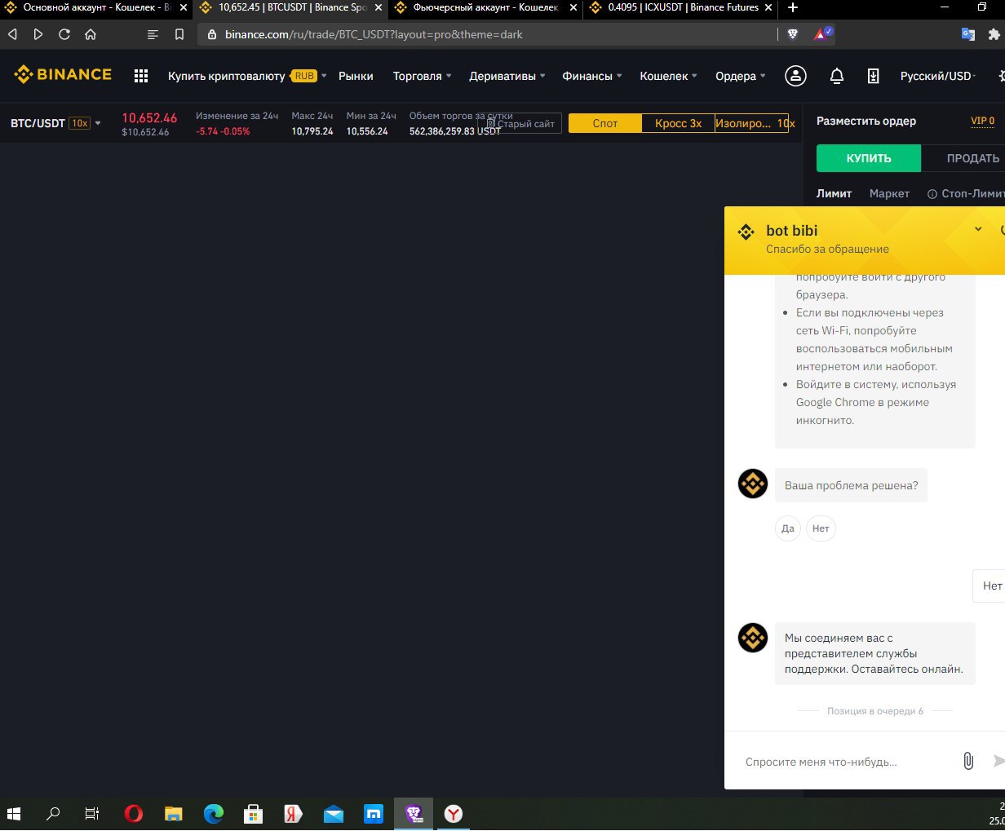The image size is (1005, 831).
Task: Open reader mode icon in the toolbar
Action: (x=153, y=34)
